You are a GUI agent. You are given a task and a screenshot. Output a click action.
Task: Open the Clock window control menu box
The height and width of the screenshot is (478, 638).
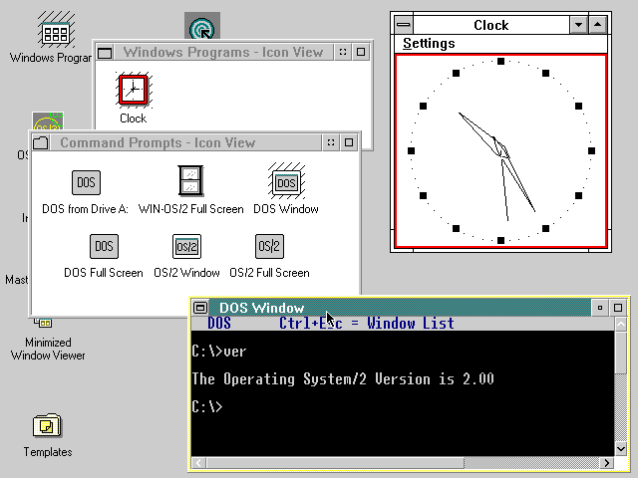pos(404,25)
